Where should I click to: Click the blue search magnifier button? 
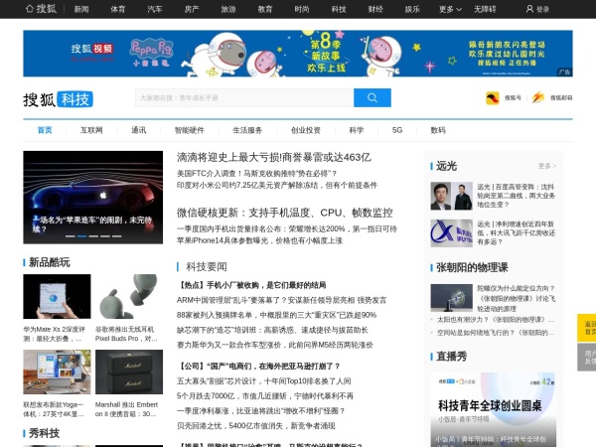372,97
